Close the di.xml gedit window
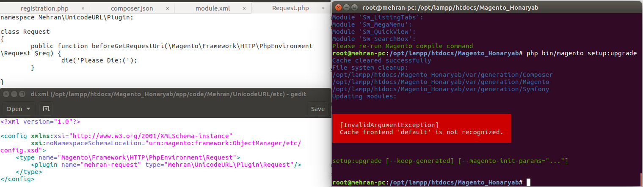Image resolution: width=643 pixels, height=187 pixels. pos(6,94)
